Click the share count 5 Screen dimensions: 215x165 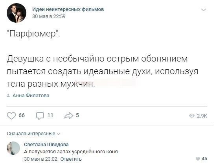[77, 115]
